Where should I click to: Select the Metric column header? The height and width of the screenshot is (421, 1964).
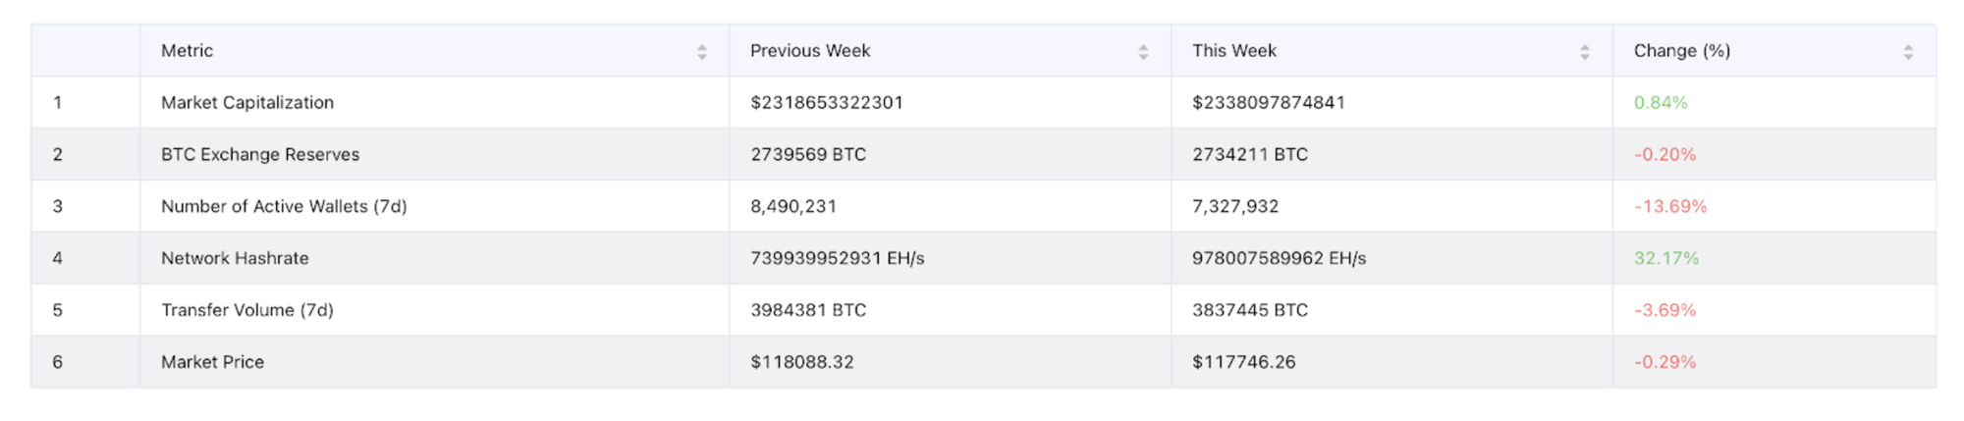(x=187, y=51)
